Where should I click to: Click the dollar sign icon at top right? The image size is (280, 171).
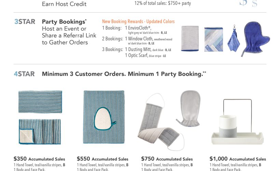(x=248, y=3)
